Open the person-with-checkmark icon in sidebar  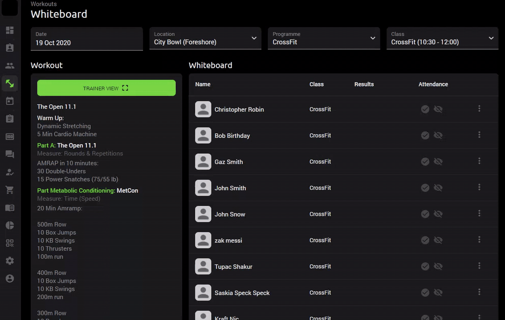tap(10, 172)
